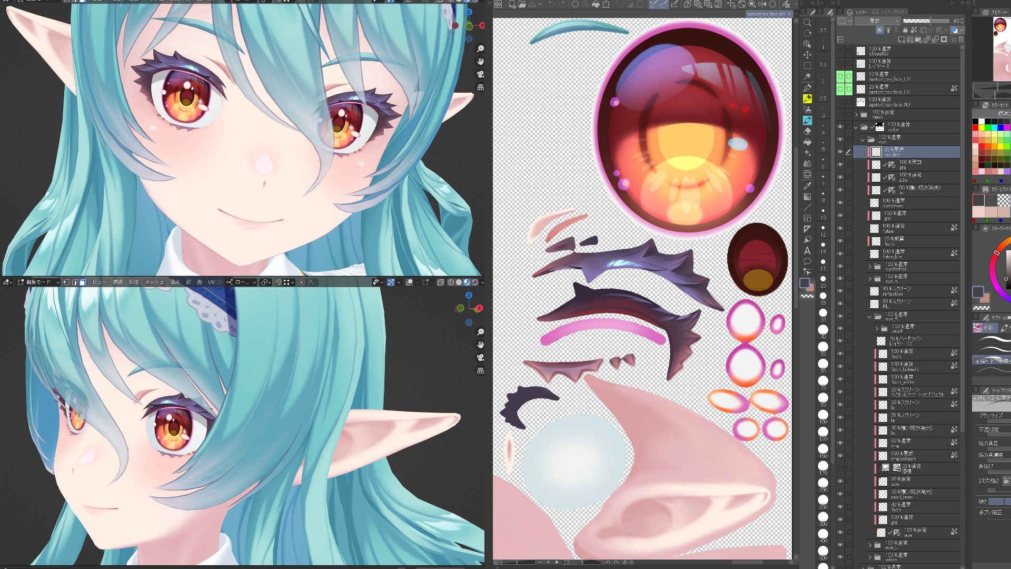This screenshot has height=569, width=1011.
Task: Toggle visibility of the color folder layer
Action: point(840,126)
